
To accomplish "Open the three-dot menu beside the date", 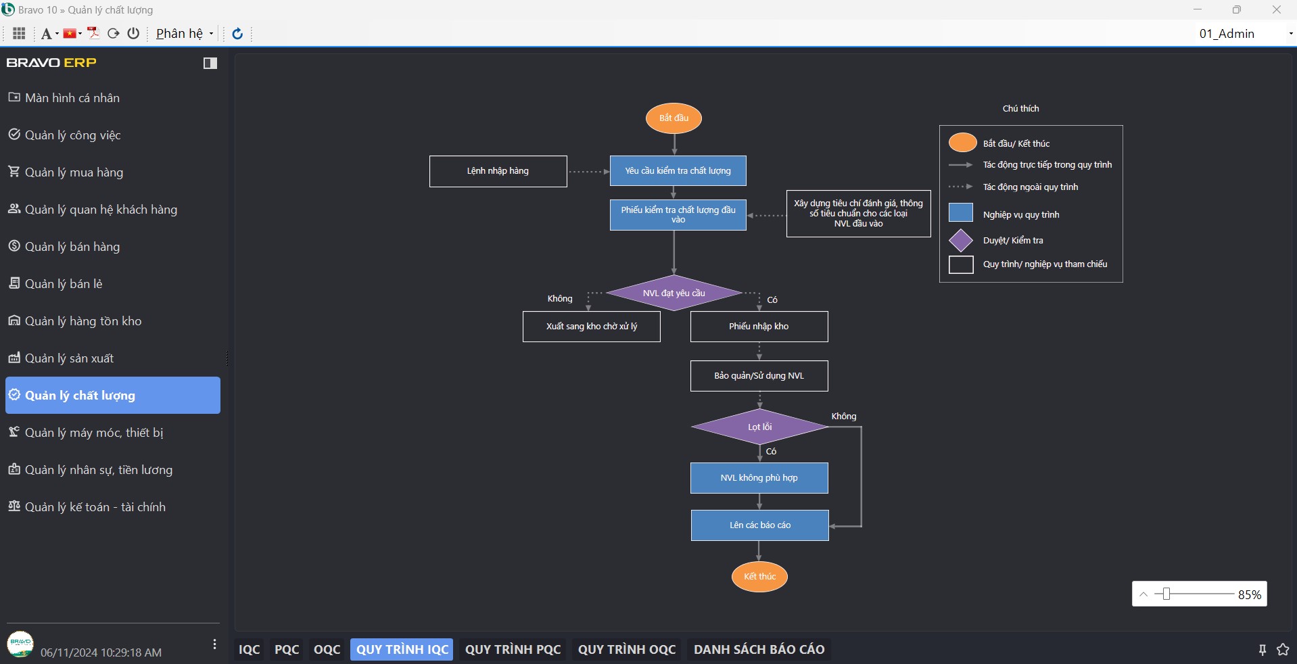I will pos(214,644).
